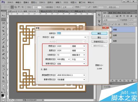Open the 颜色模式 RGB color mode dropdown
Image resolution: width=138 pixels, height=102 pixels.
point(63,59)
